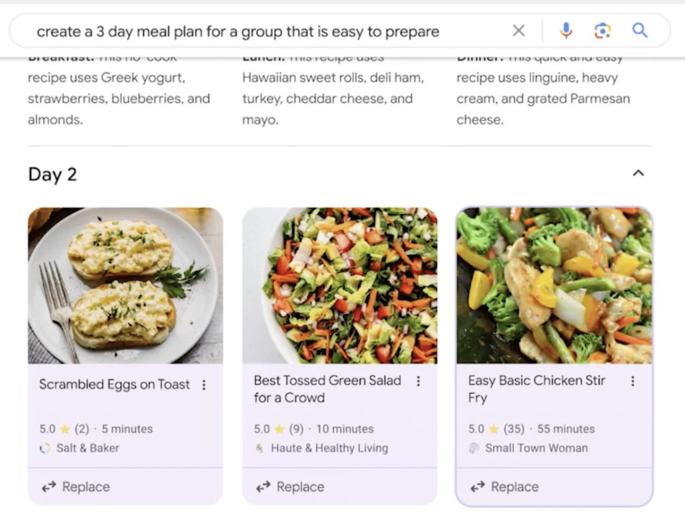Viewport: 685px width, 512px height.
Task: Start voice search with microphone icon
Action: click(566, 31)
